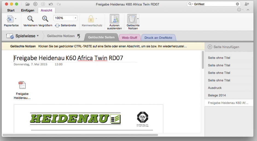Screen dimensions: 257x141
Task: Click the return arrow next to Gelöschte Notizen
Action: point(79,36)
